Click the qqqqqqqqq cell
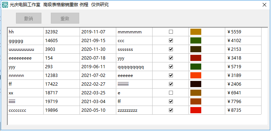 click(x=134, y=67)
